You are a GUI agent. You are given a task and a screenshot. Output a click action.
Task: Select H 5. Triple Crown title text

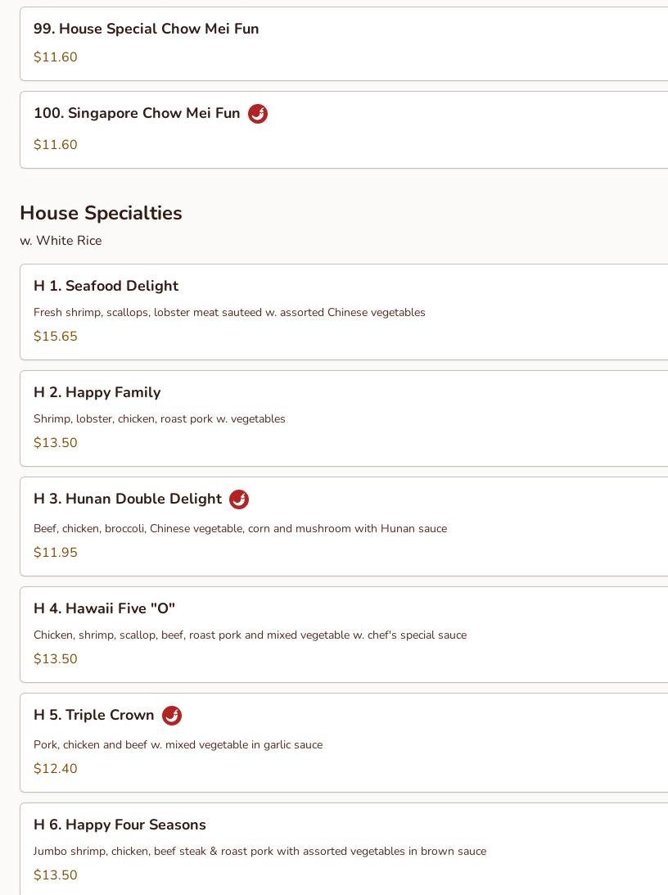point(94,716)
